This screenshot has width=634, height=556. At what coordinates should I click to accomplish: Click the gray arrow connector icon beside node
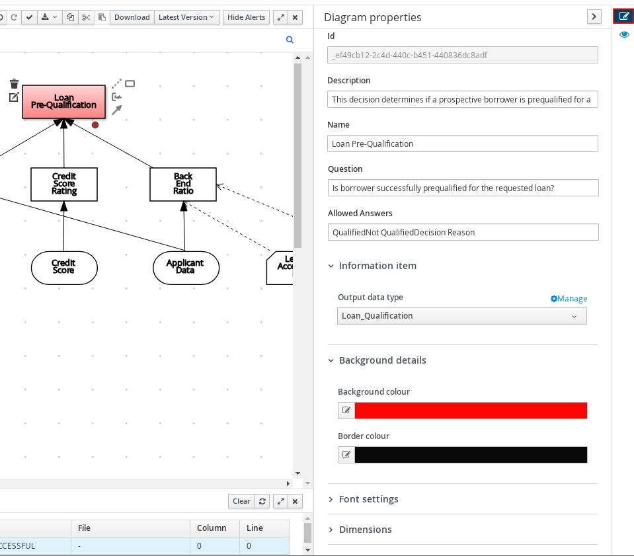[x=116, y=110]
